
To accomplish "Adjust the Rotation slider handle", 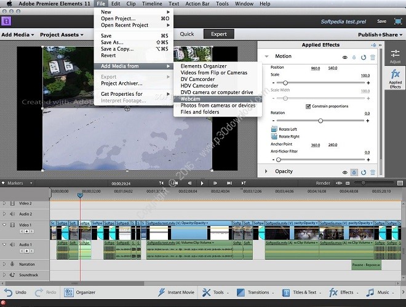I will [320, 121].
